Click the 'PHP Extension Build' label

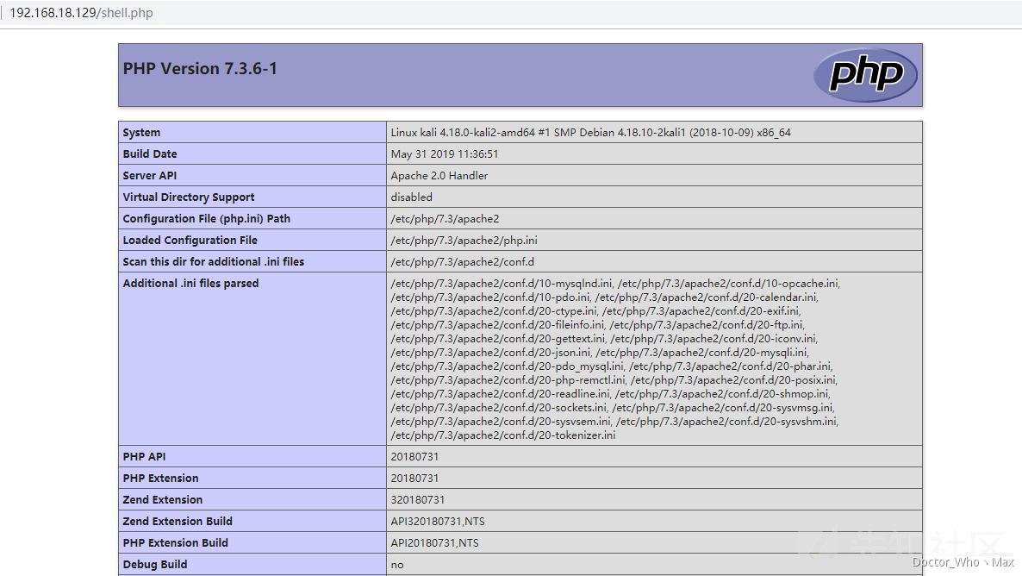pyautogui.click(x=175, y=542)
